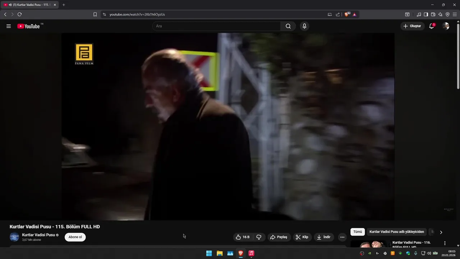460x259 pixels.
Task: Click the address bar URL
Action: pos(137,14)
